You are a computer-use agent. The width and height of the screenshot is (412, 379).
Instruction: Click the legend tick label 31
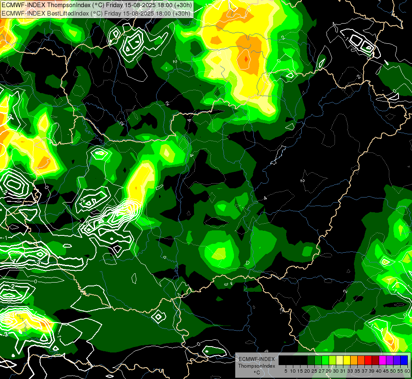tap(343, 371)
